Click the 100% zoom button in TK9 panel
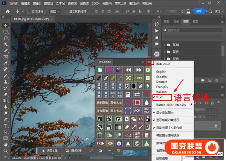 [x=139, y=78]
